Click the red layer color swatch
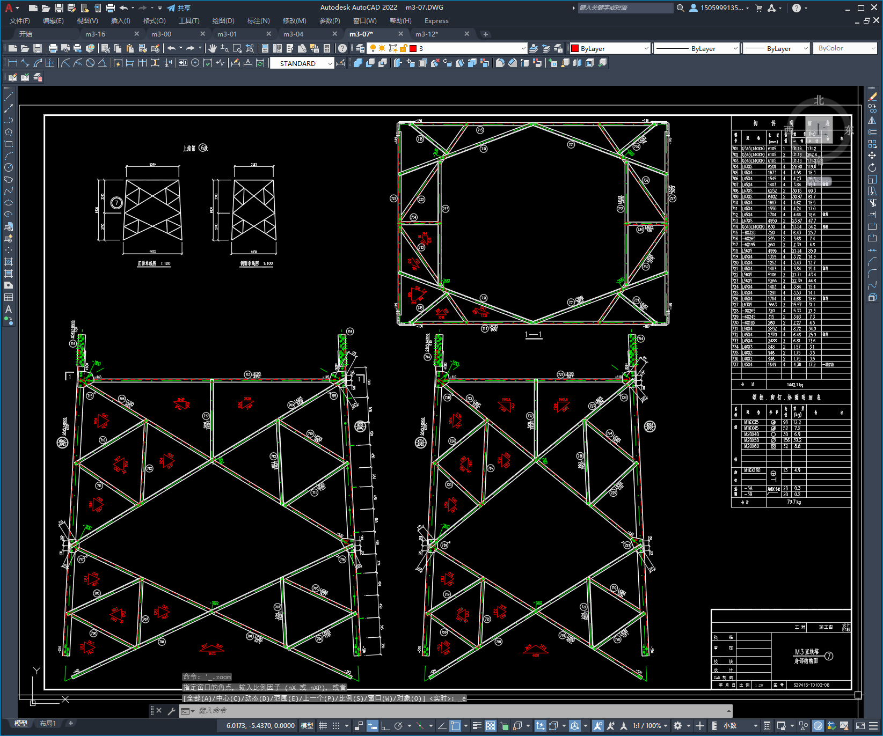The width and height of the screenshot is (883, 736). pyautogui.click(x=413, y=48)
